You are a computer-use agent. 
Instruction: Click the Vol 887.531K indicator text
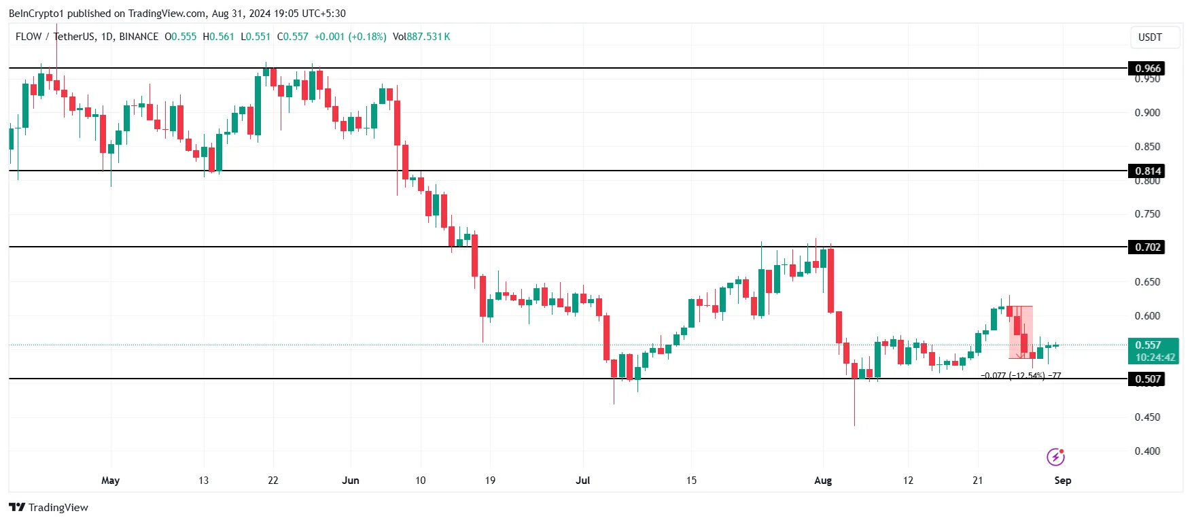click(x=421, y=37)
